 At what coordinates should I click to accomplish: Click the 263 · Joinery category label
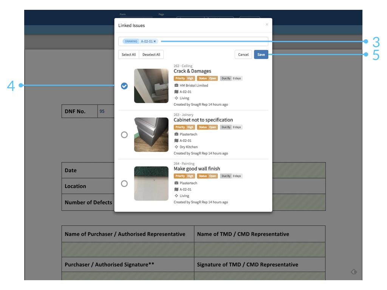click(183, 115)
